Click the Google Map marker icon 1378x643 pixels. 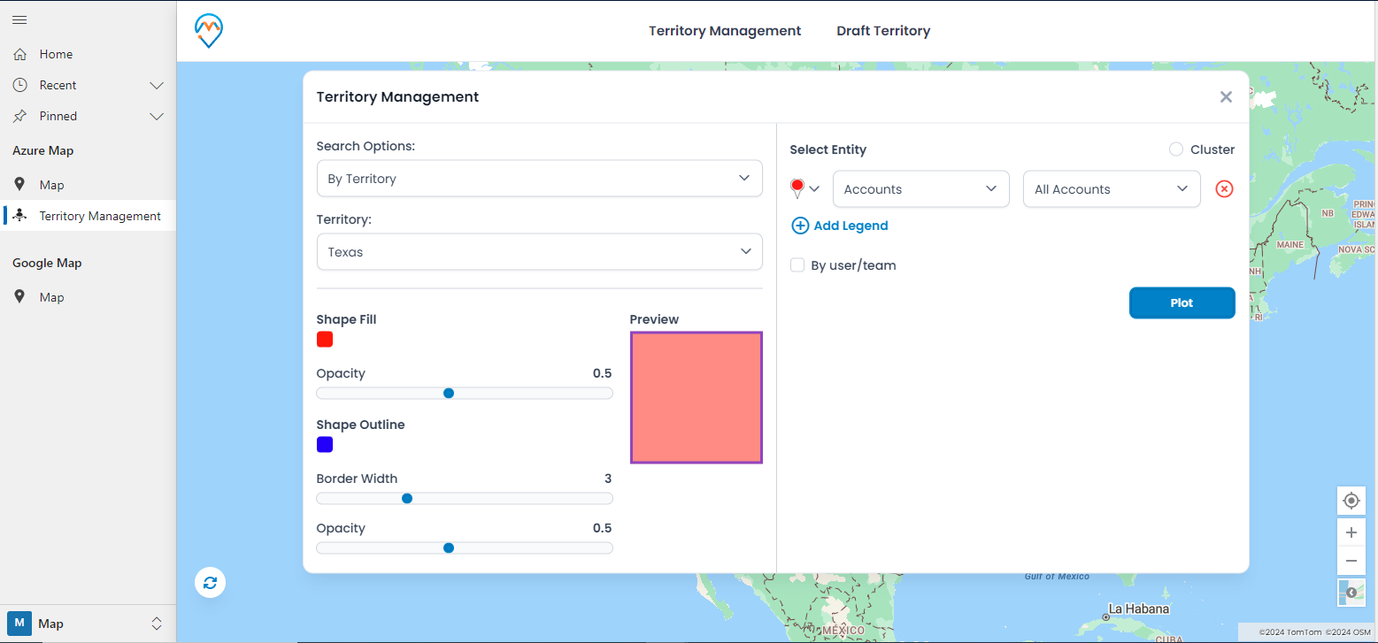(19, 297)
